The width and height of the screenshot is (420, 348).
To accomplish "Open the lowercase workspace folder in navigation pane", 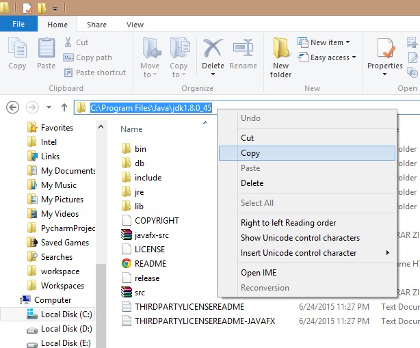I will click(53, 271).
